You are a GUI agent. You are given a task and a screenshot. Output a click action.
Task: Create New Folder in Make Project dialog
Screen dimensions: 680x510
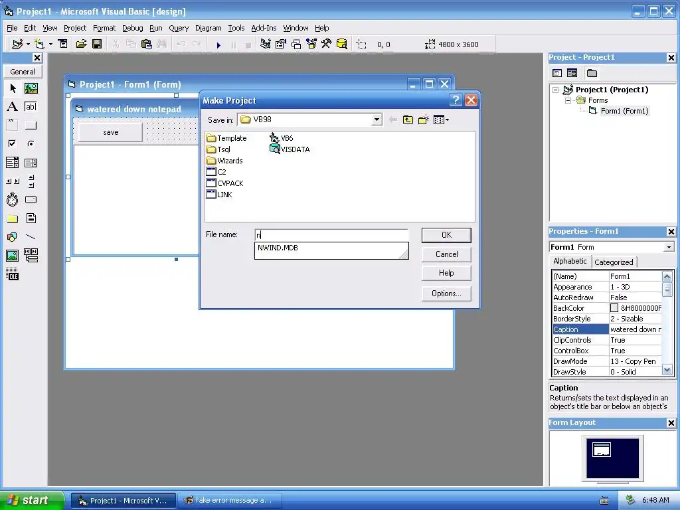(423, 120)
